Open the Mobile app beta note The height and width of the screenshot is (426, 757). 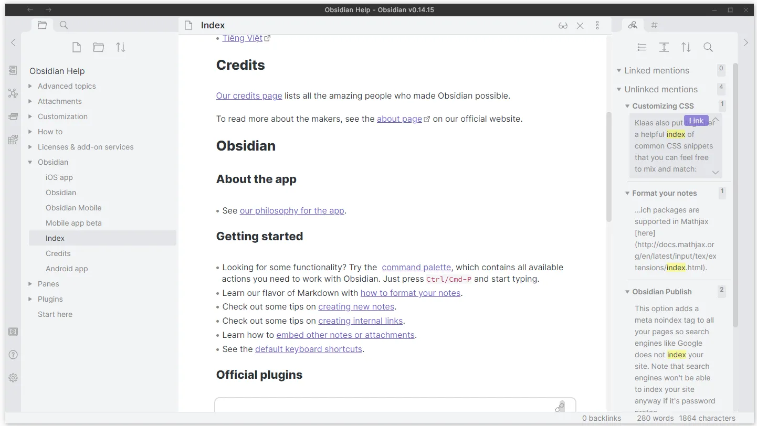coord(102,223)
